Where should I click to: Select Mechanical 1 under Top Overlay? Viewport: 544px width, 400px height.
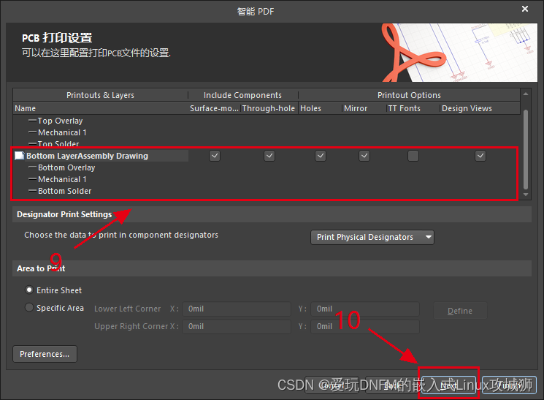click(x=62, y=132)
